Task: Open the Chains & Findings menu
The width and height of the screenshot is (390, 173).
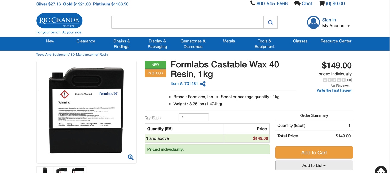Action: pyautogui.click(x=122, y=44)
